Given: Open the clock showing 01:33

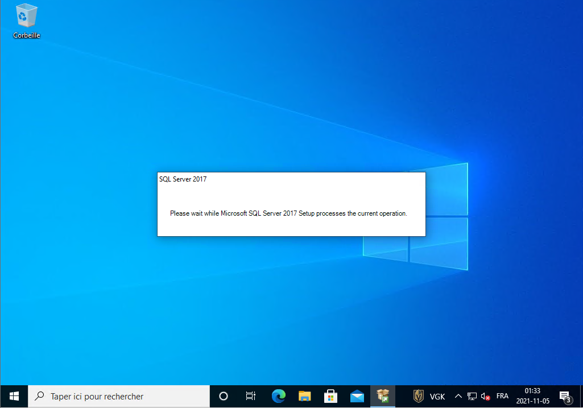Looking at the screenshot, I should pos(532,396).
